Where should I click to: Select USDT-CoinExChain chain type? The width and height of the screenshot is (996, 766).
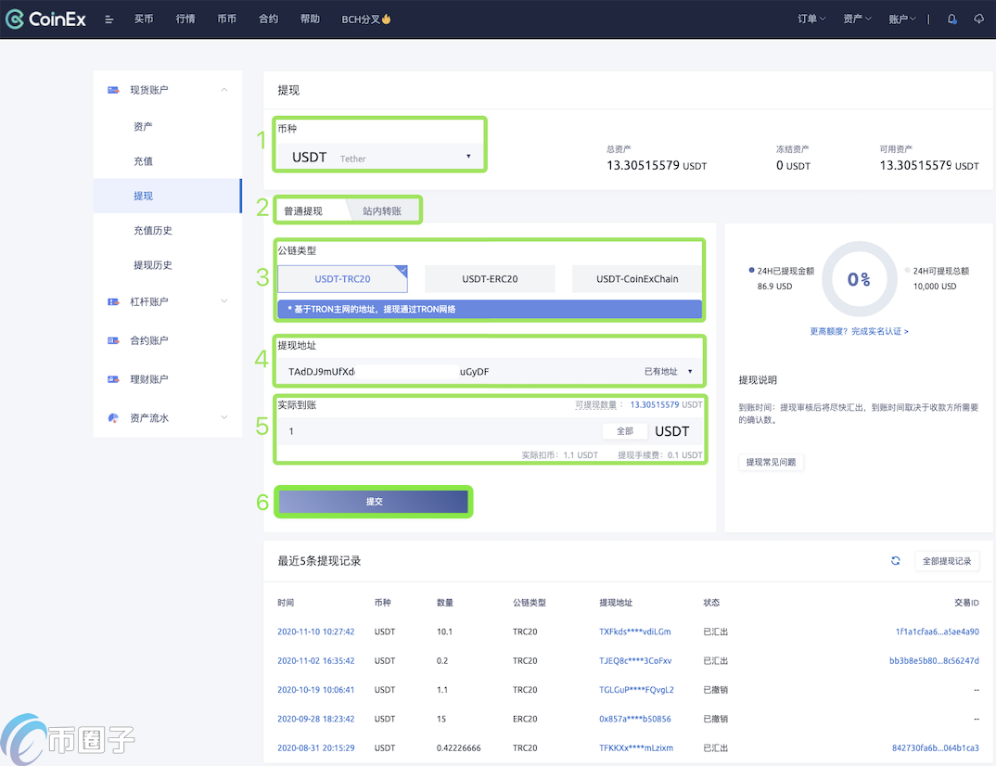(x=636, y=279)
